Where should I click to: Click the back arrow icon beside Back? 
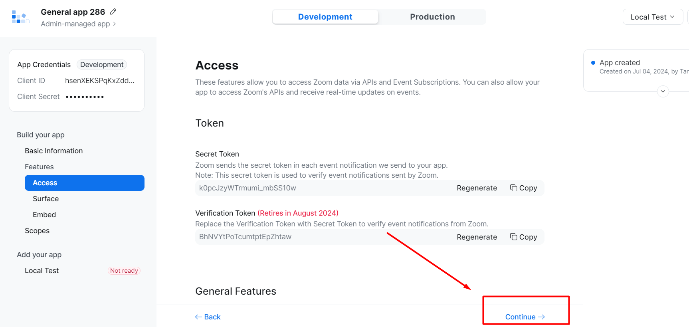click(198, 317)
